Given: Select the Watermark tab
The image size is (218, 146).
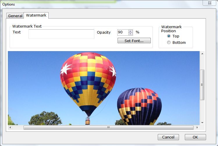Looking at the screenshot, I should pos(36,15).
